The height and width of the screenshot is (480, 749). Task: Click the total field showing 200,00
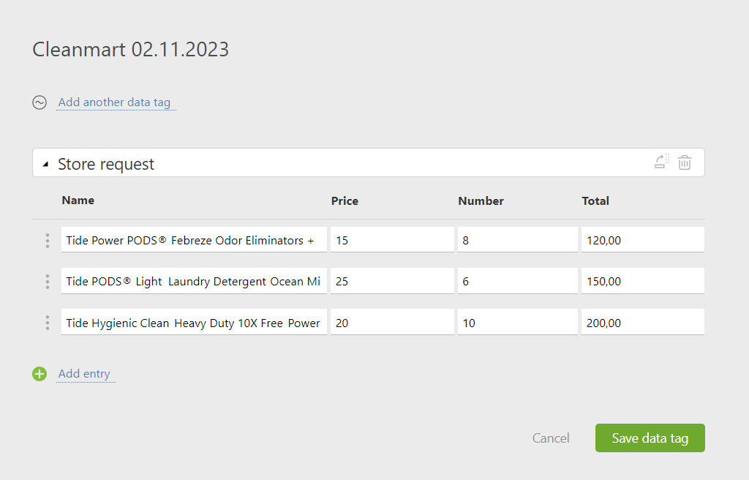(643, 322)
